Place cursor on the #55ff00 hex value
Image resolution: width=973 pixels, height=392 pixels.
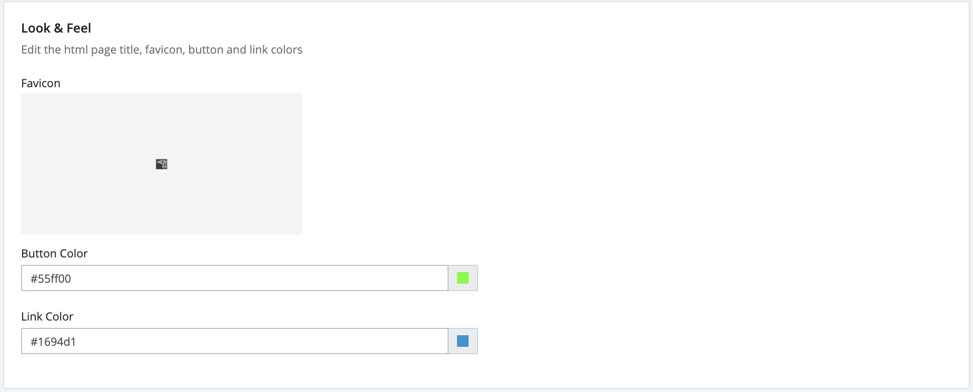pos(51,278)
